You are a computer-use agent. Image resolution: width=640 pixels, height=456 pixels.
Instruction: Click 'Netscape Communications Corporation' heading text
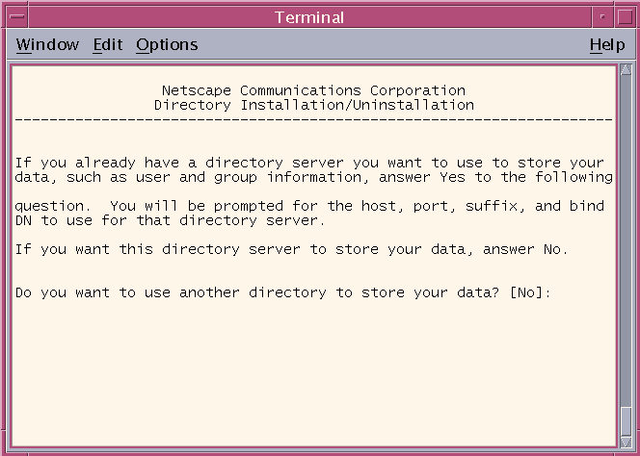click(x=313, y=90)
